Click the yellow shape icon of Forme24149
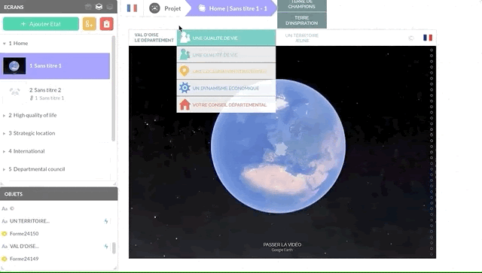482x273 pixels. [5, 259]
